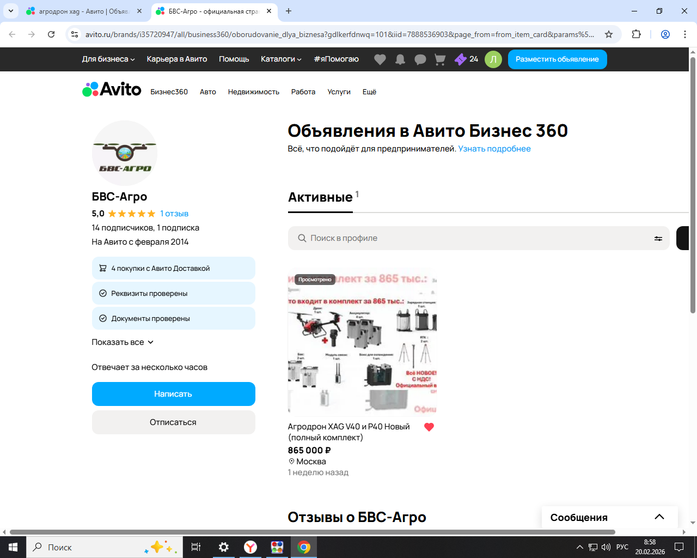Open favorites heart icon in Avito header
697x558 pixels.
click(380, 59)
